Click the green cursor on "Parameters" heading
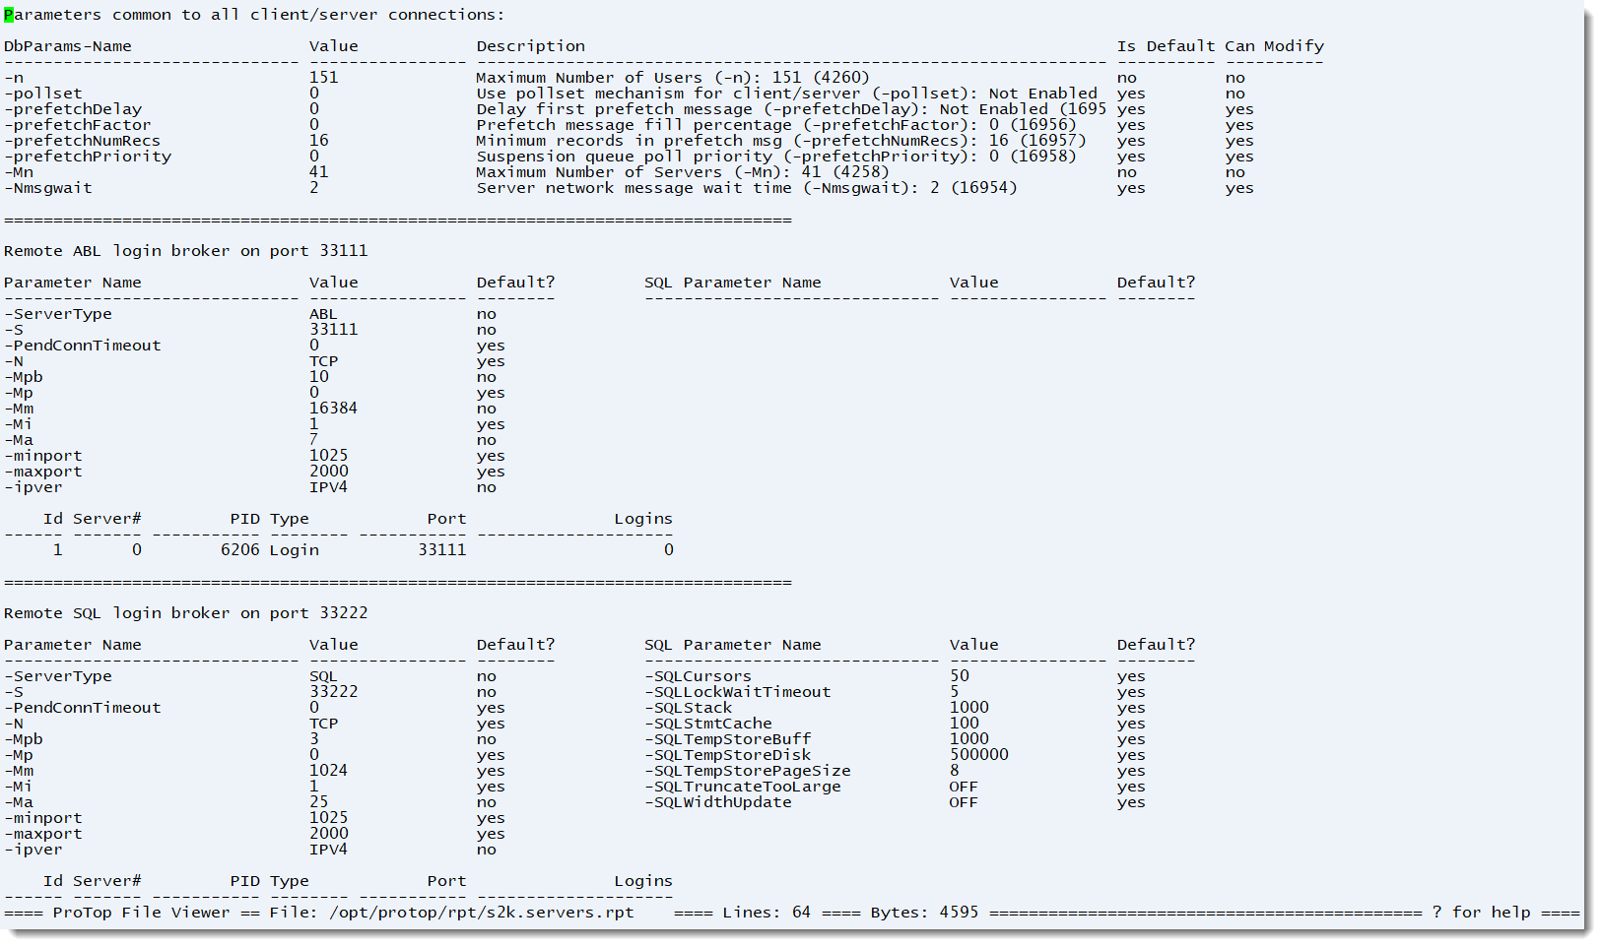 [x=9, y=15]
